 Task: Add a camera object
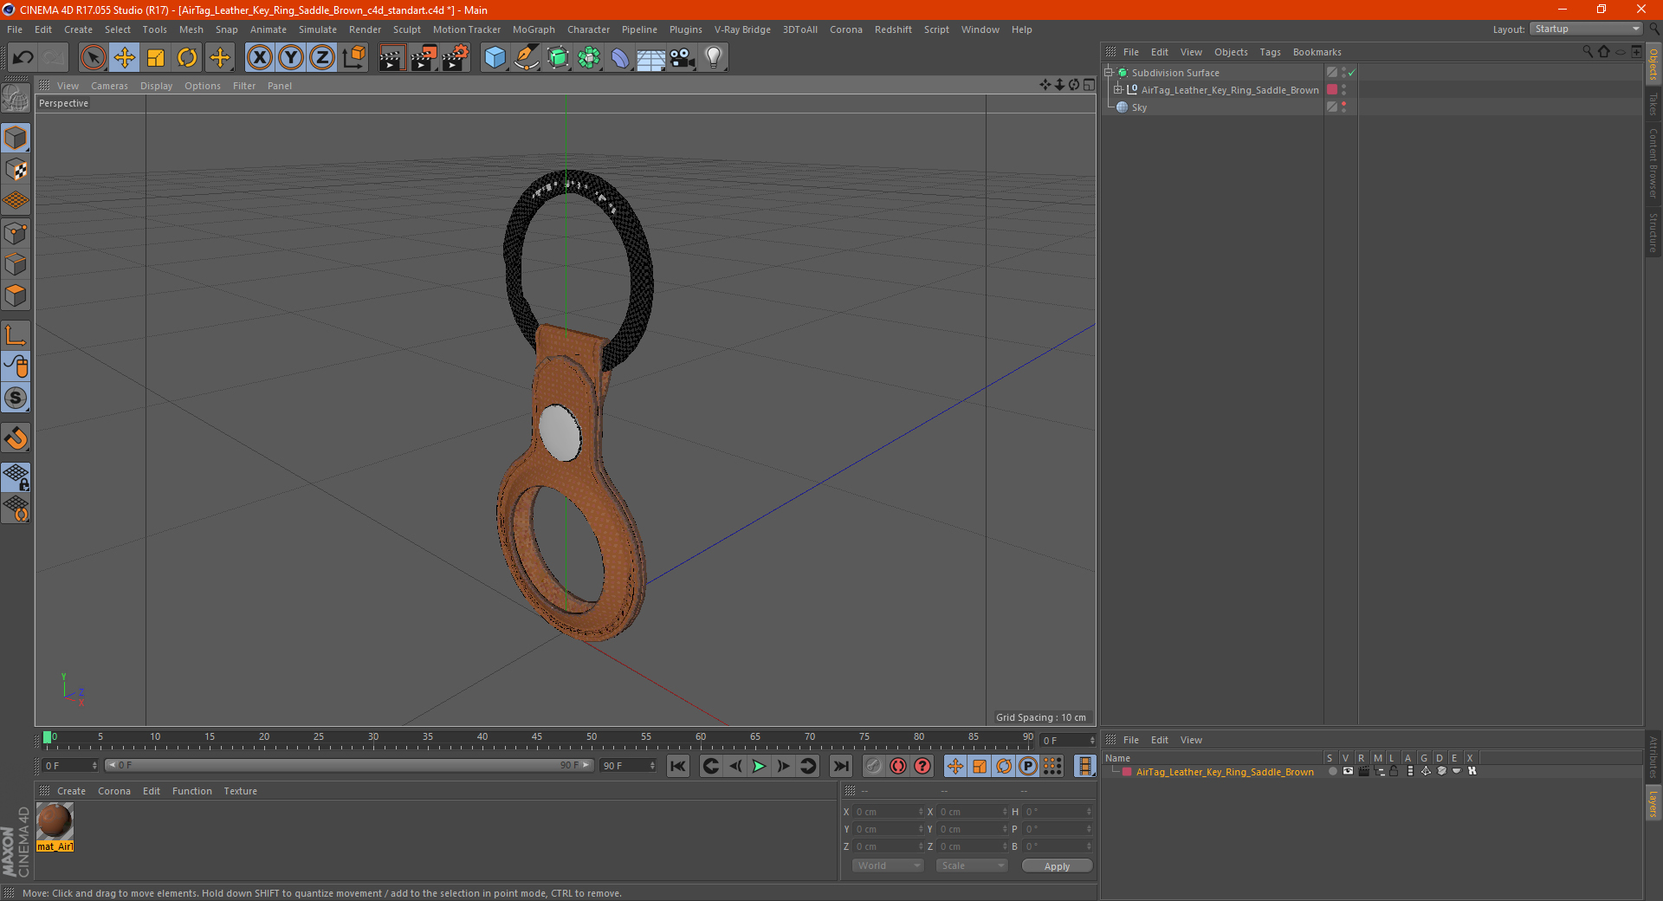[x=683, y=58]
